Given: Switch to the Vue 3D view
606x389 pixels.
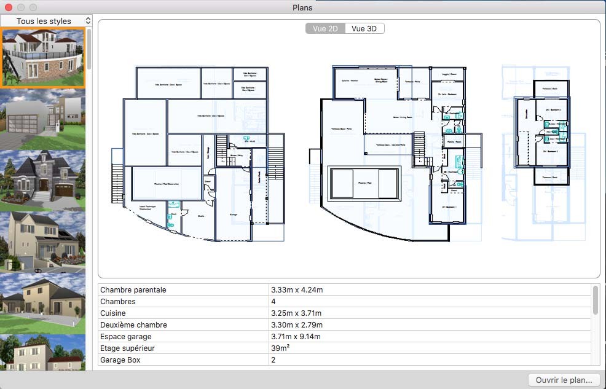Looking at the screenshot, I should [x=364, y=28].
